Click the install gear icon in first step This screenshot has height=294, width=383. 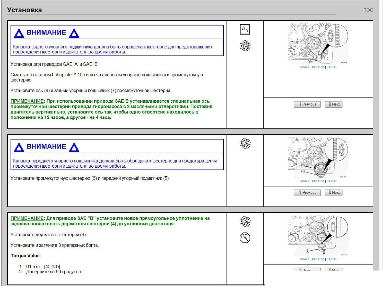click(245, 46)
